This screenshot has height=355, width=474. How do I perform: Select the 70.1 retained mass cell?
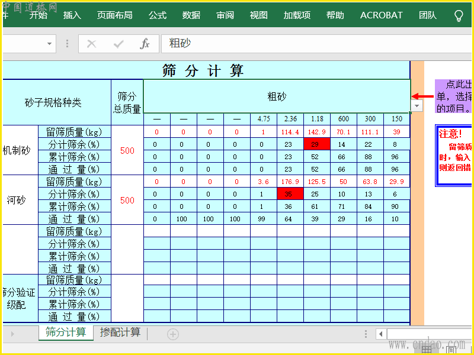click(x=344, y=132)
